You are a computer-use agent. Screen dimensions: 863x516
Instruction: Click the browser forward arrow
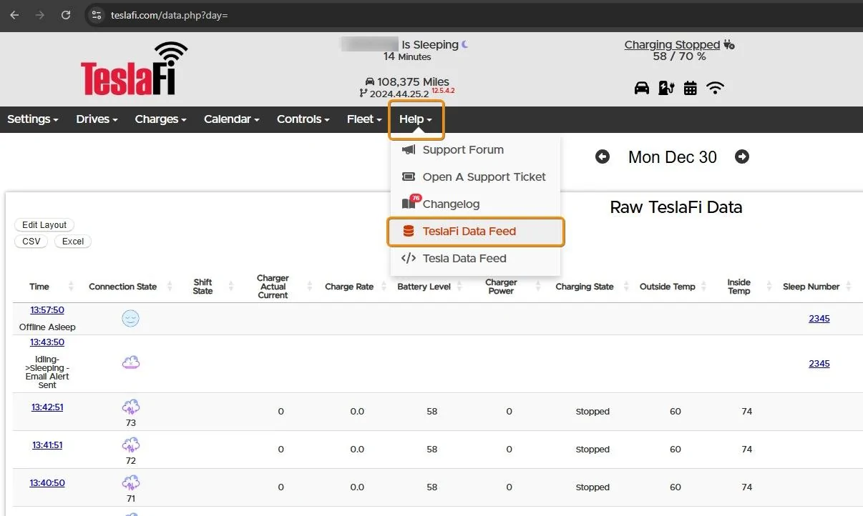(x=40, y=15)
